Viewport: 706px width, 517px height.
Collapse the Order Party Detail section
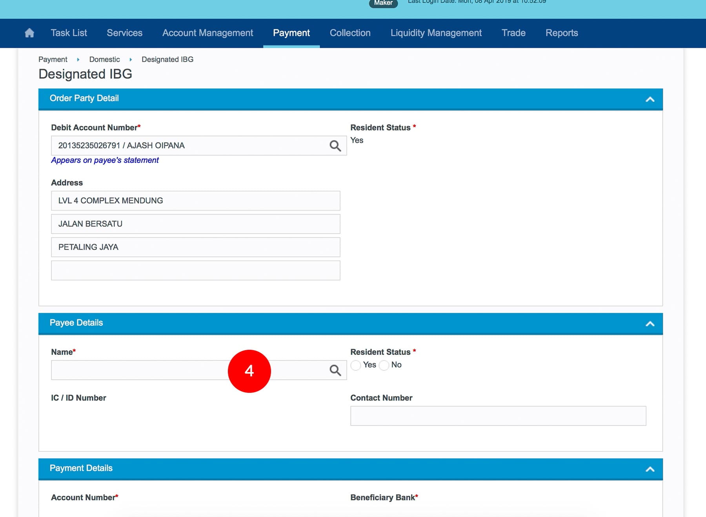pyautogui.click(x=650, y=99)
